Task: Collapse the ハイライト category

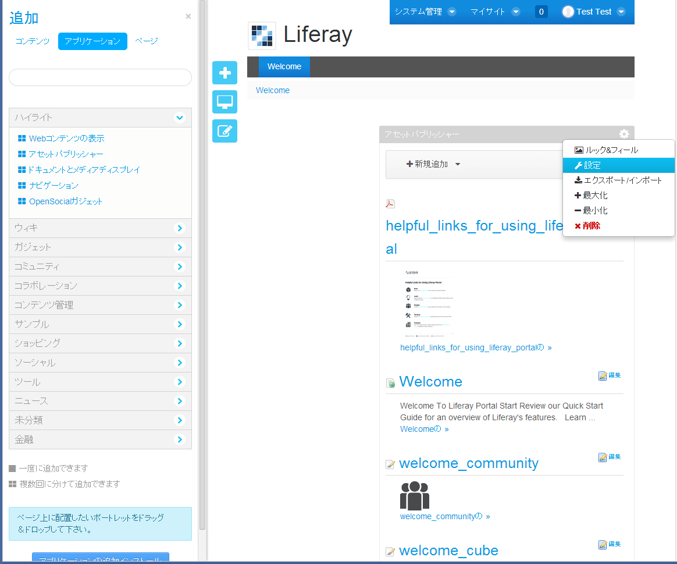Action: tap(100, 118)
